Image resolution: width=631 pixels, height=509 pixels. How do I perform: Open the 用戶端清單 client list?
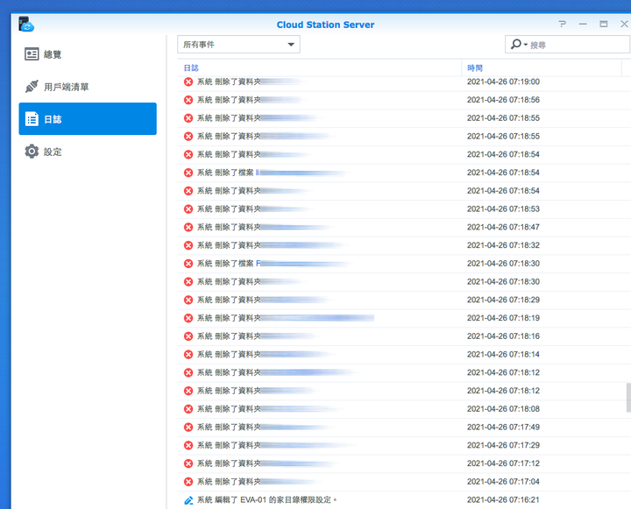pos(88,87)
